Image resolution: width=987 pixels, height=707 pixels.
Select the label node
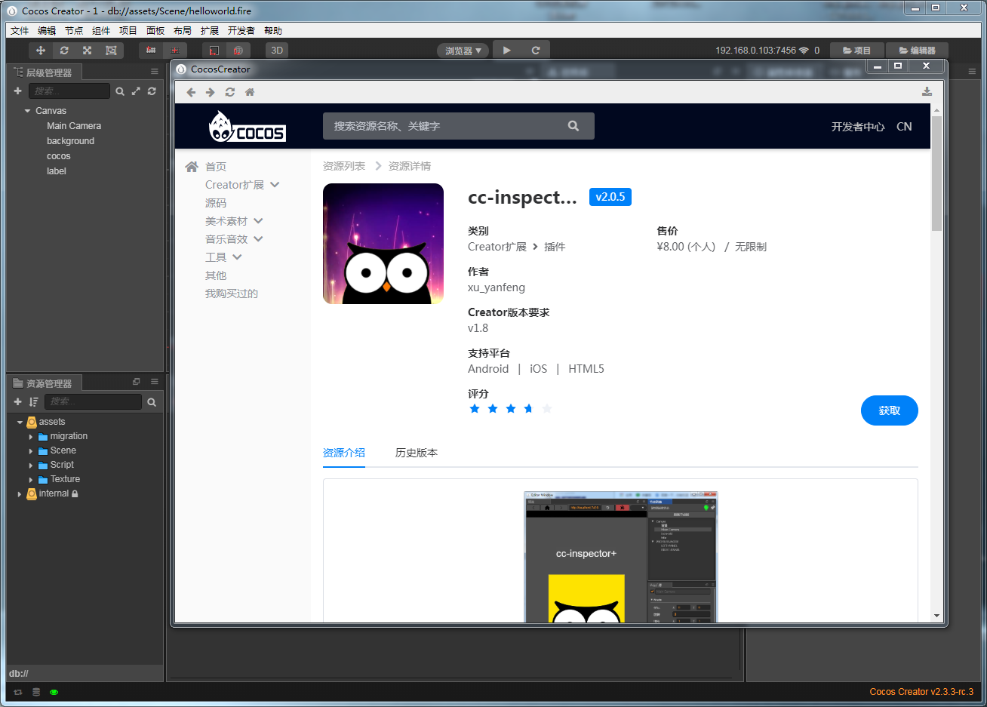click(57, 171)
